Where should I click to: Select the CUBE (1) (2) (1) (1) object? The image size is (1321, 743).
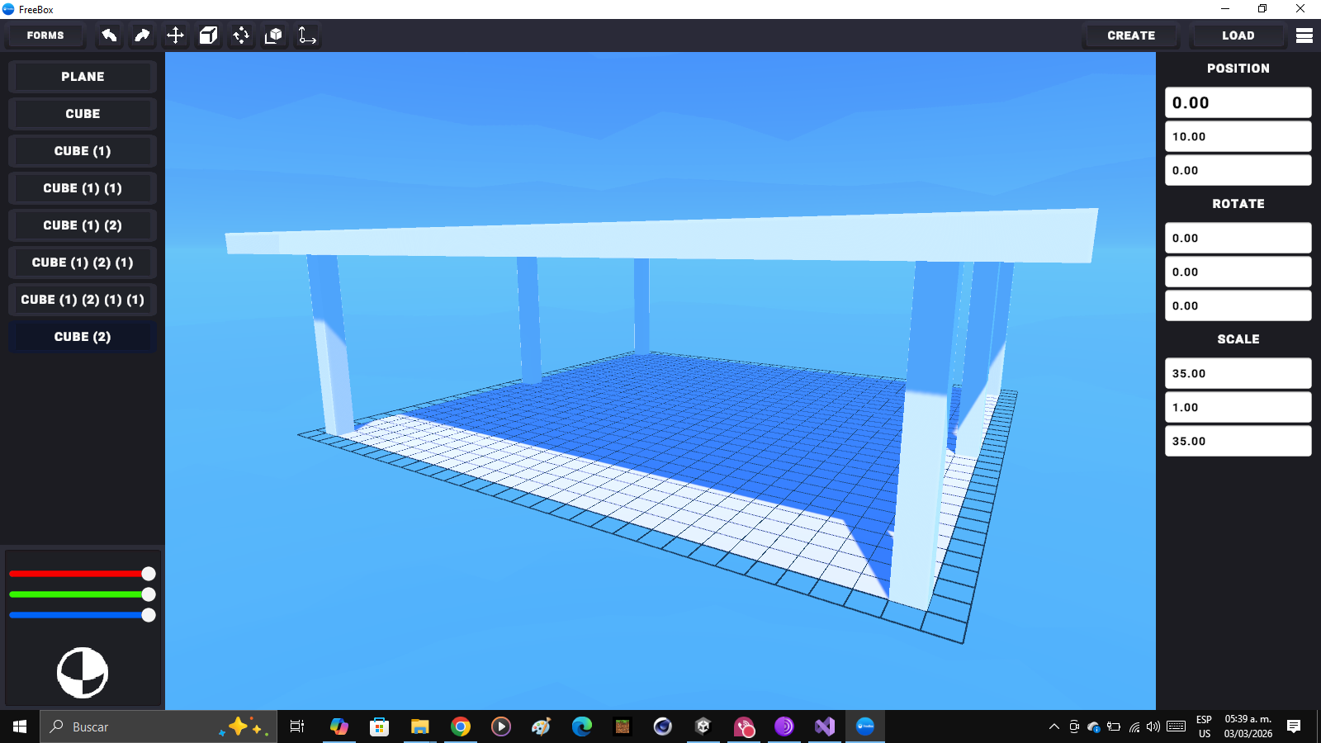[83, 300]
